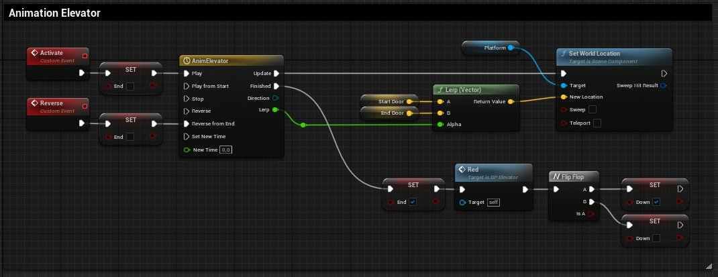Screen dimensions: 718x277
Task: Click the Animation Elevator comment title
Action: (56, 13)
